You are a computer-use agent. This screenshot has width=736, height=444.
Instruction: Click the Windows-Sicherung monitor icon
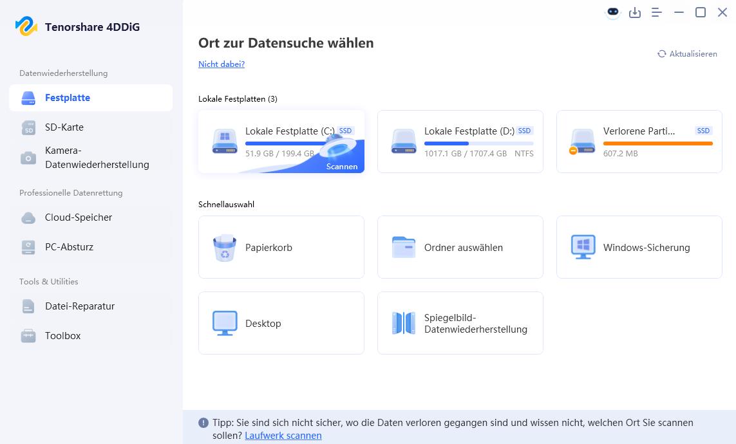point(583,247)
